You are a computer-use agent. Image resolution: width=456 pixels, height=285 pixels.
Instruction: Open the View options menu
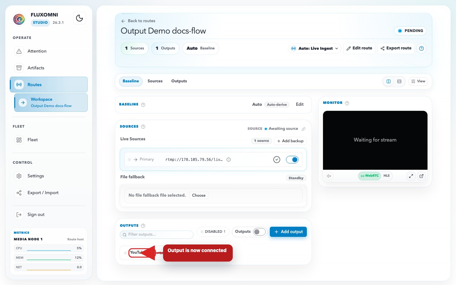[418, 81]
